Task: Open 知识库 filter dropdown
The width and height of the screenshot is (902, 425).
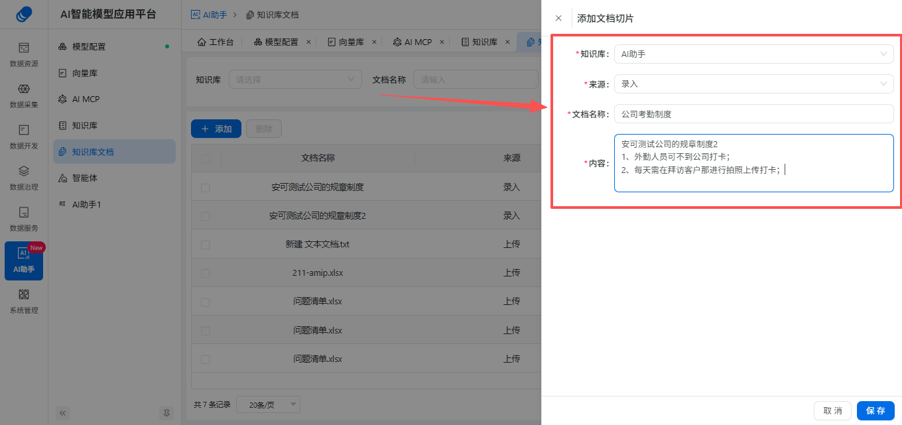Action: click(295, 80)
